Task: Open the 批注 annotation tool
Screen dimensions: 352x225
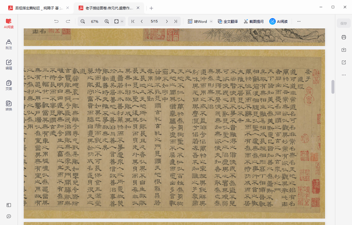Action: [x=9, y=44]
